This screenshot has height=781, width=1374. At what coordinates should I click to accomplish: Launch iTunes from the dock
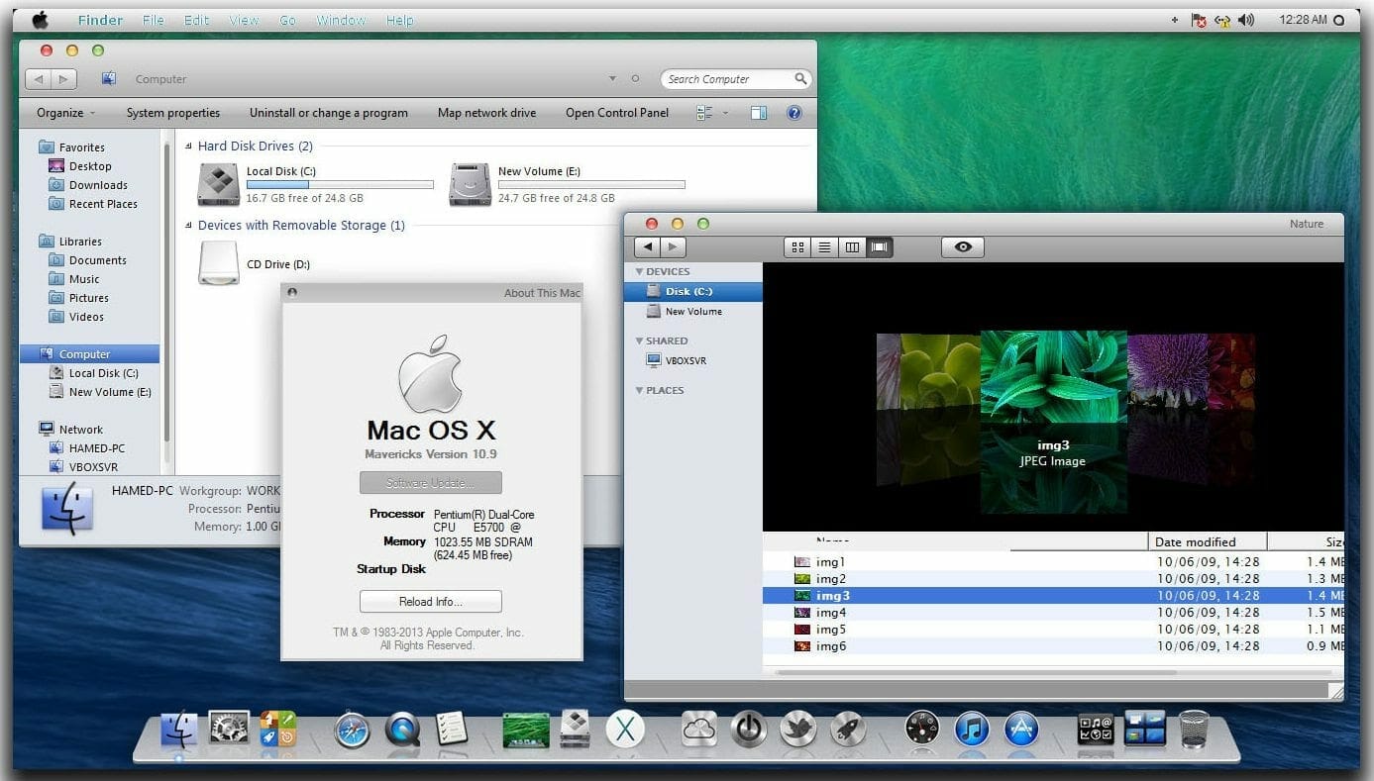coord(972,731)
